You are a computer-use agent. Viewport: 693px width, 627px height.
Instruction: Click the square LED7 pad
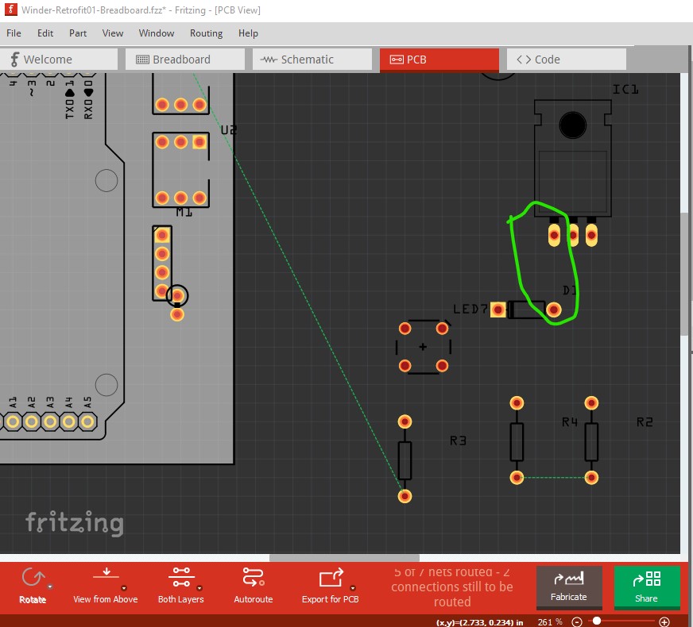pyautogui.click(x=498, y=310)
